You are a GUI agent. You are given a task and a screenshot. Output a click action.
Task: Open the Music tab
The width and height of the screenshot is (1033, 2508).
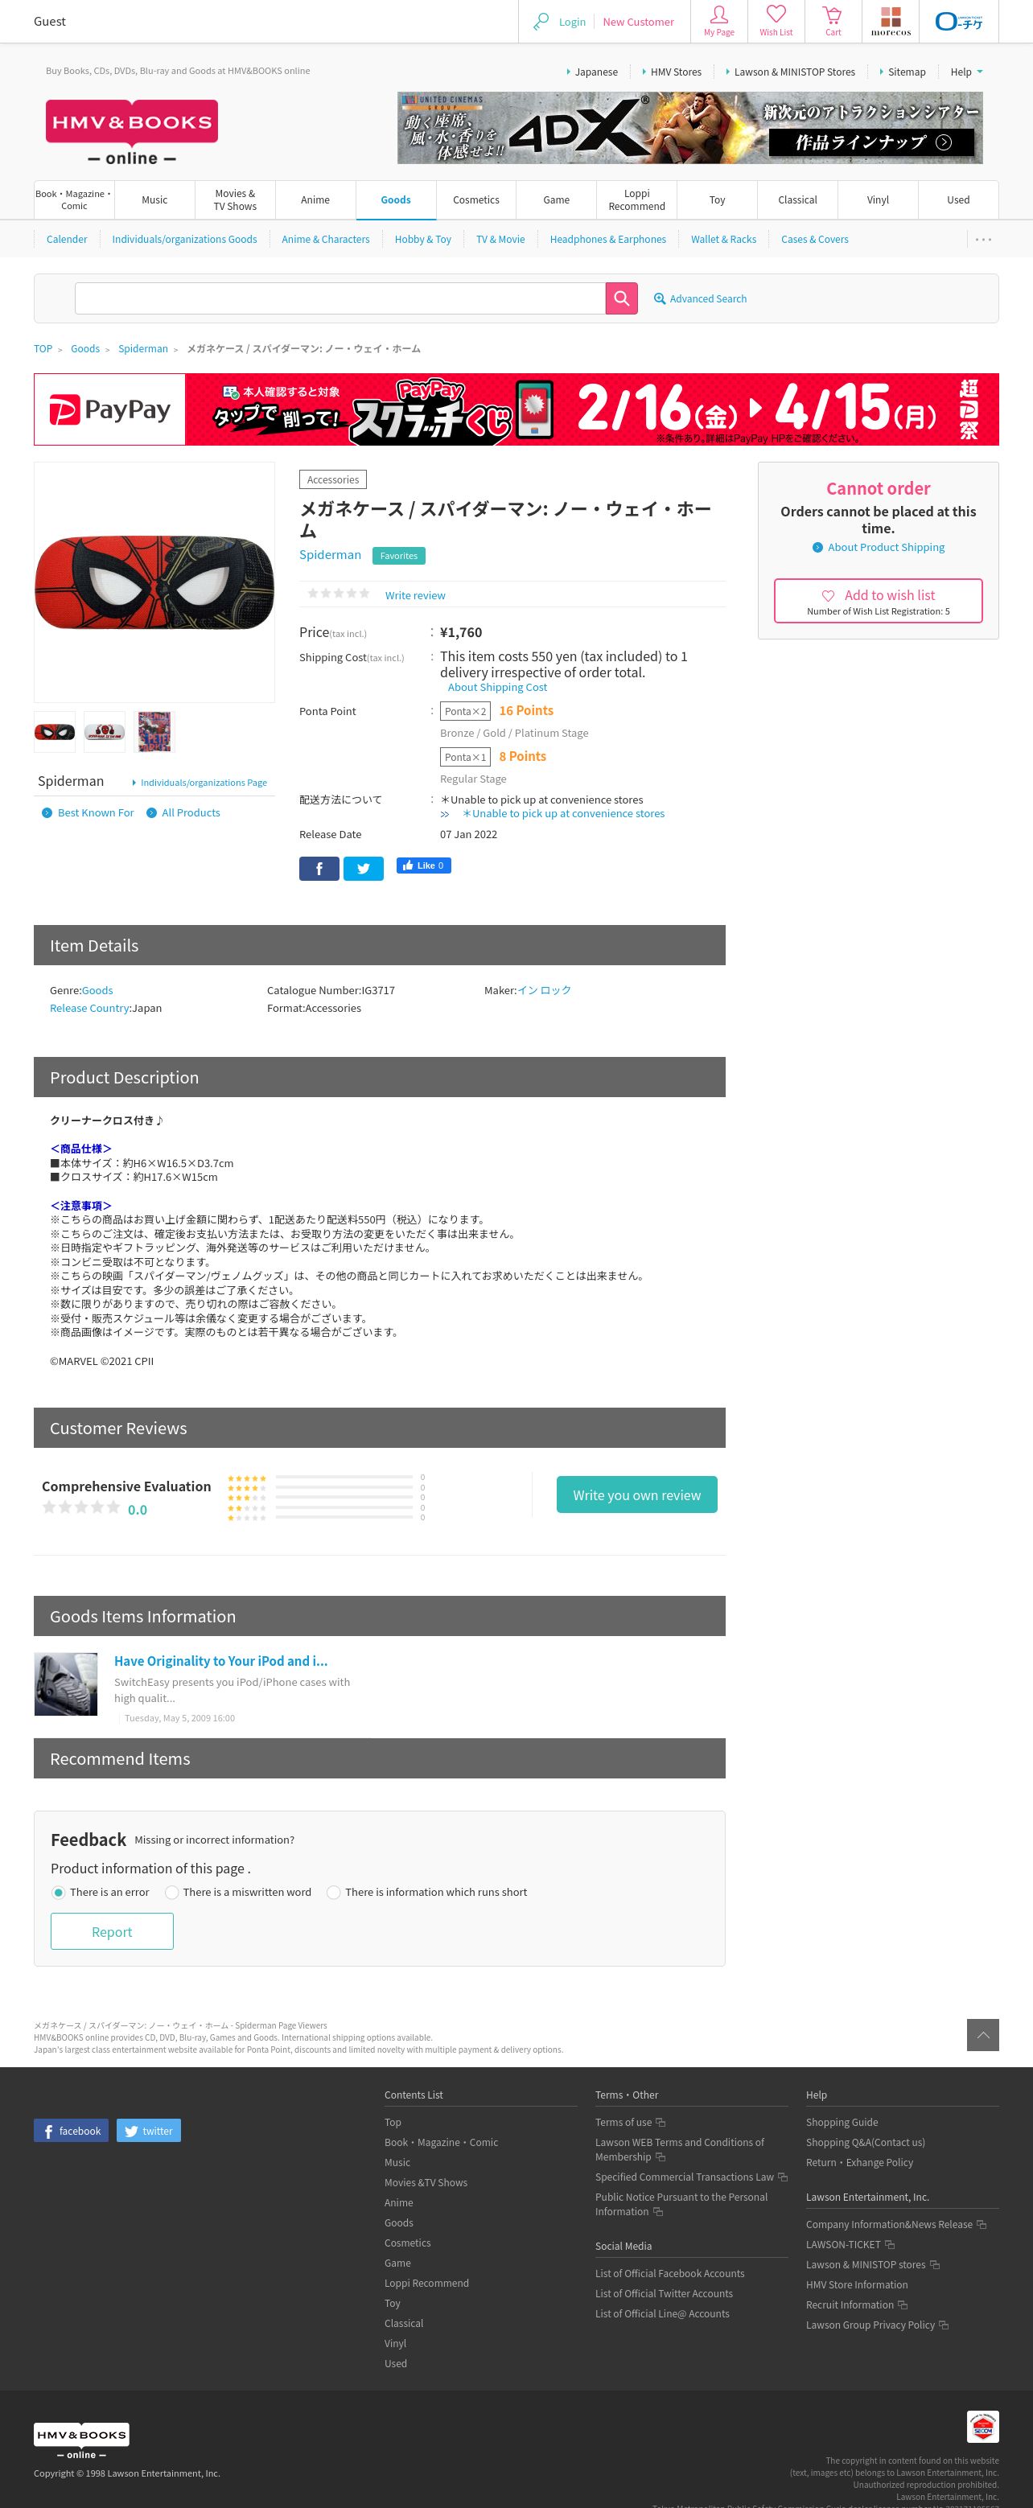[154, 199]
